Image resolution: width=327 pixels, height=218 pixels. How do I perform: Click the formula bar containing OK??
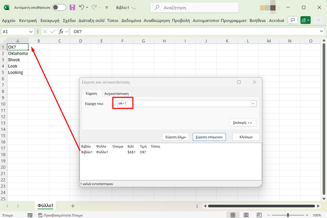194,31
